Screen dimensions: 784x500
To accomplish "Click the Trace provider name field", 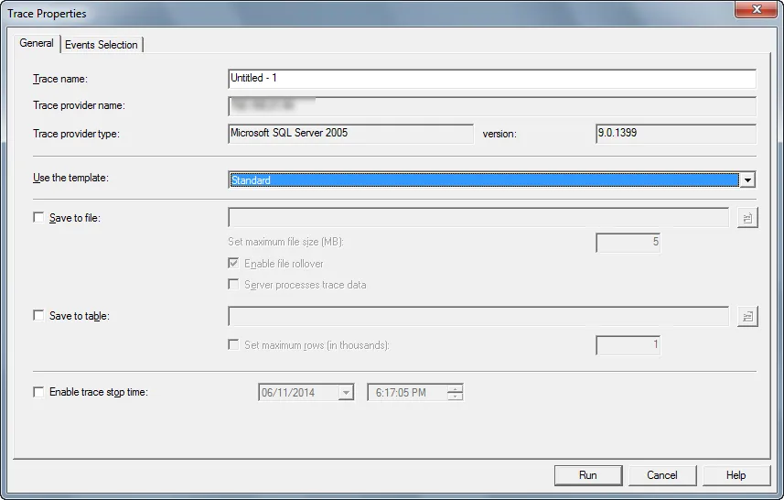I will 492,106.
